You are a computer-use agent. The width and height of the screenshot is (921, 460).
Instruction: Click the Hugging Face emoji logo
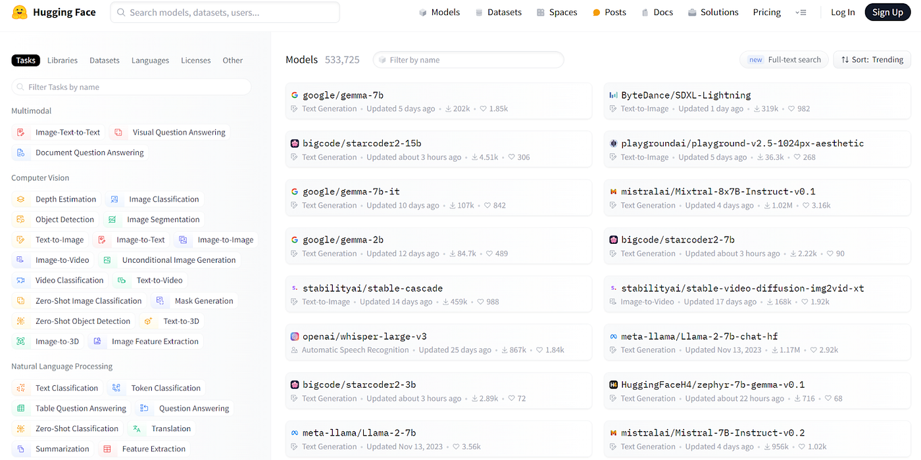point(20,12)
